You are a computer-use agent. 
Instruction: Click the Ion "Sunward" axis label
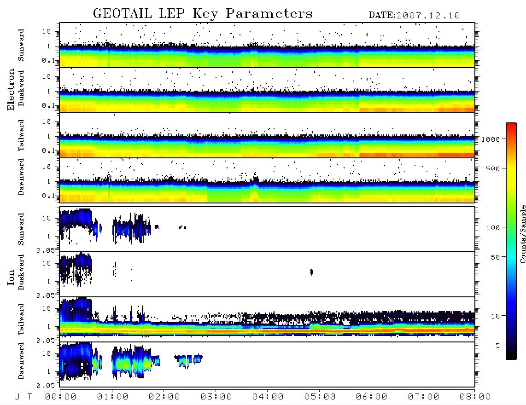(21, 229)
